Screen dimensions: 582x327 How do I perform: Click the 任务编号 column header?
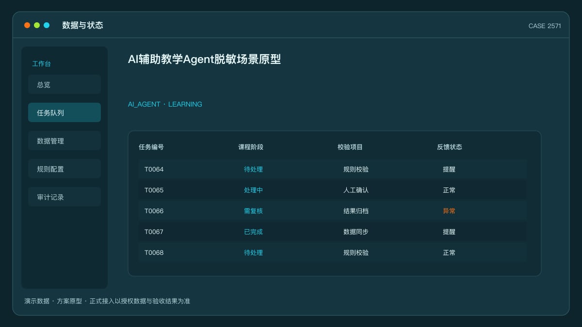click(x=151, y=147)
